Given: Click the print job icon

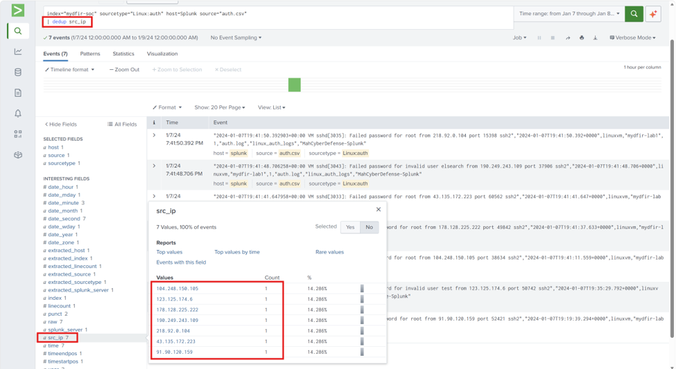Looking at the screenshot, I should (582, 38).
